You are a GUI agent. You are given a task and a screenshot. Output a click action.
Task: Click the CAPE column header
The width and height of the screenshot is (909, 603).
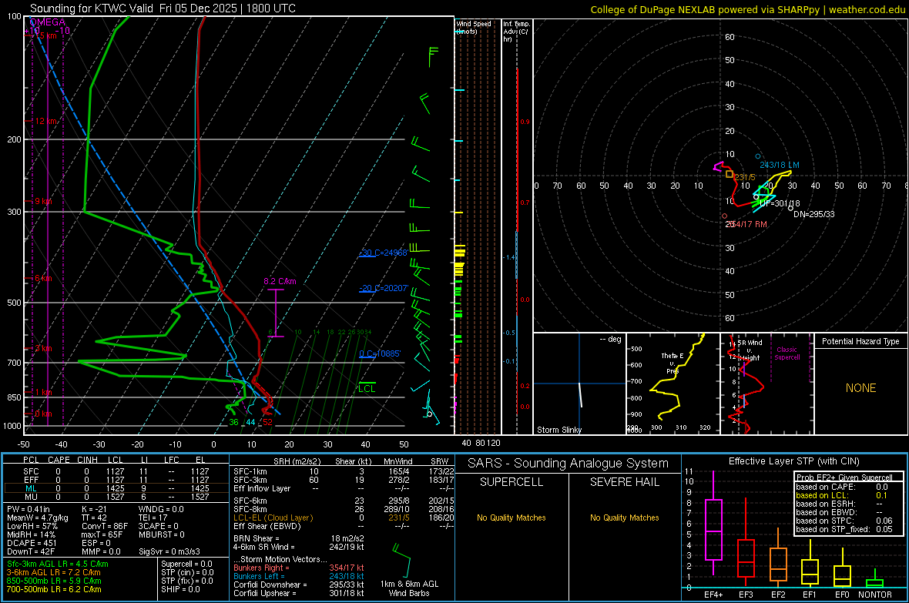pos(59,460)
